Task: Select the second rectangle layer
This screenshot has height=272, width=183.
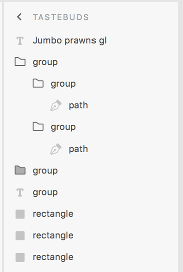Action: click(53, 236)
